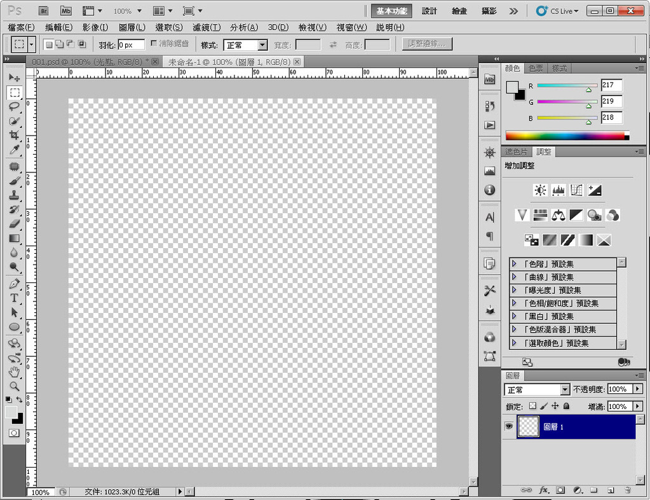Select the Lasso tool
The height and width of the screenshot is (500, 650).
pyautogui.click(x=14, y=107)
